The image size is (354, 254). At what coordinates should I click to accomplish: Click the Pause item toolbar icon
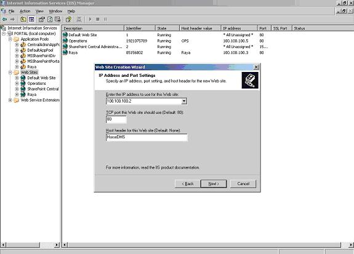click(x=105, y=20)
